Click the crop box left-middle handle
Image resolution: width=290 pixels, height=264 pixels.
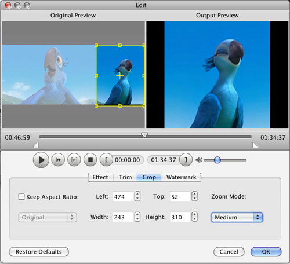(x=96, y=76)
